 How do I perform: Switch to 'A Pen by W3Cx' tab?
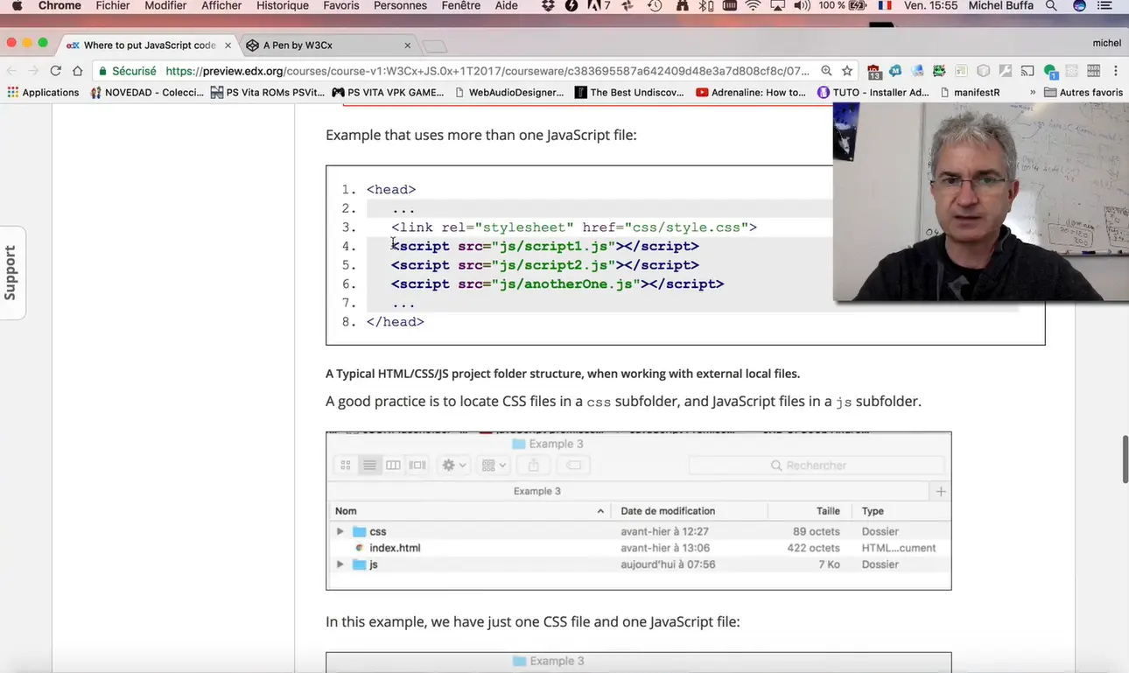coord(328,45)
